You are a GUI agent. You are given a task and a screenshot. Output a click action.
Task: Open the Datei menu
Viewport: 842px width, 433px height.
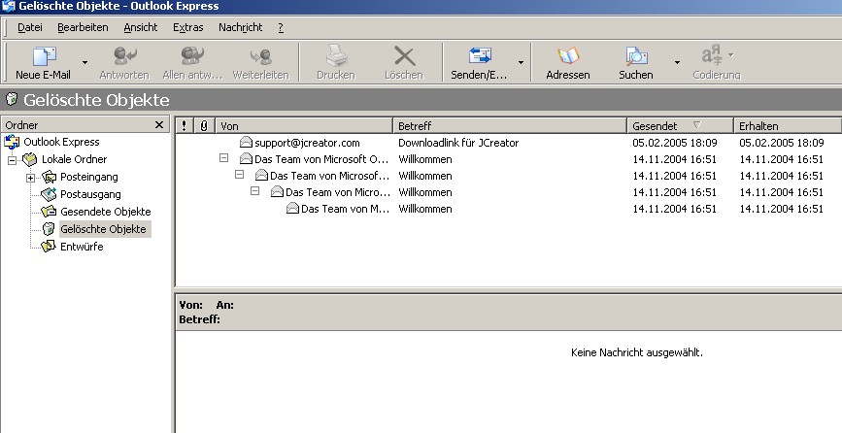pyautogui.click(x=29, y=27)
